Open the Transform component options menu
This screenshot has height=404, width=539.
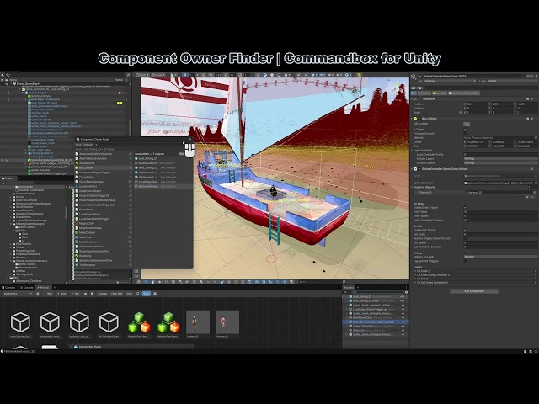point(536,99)
